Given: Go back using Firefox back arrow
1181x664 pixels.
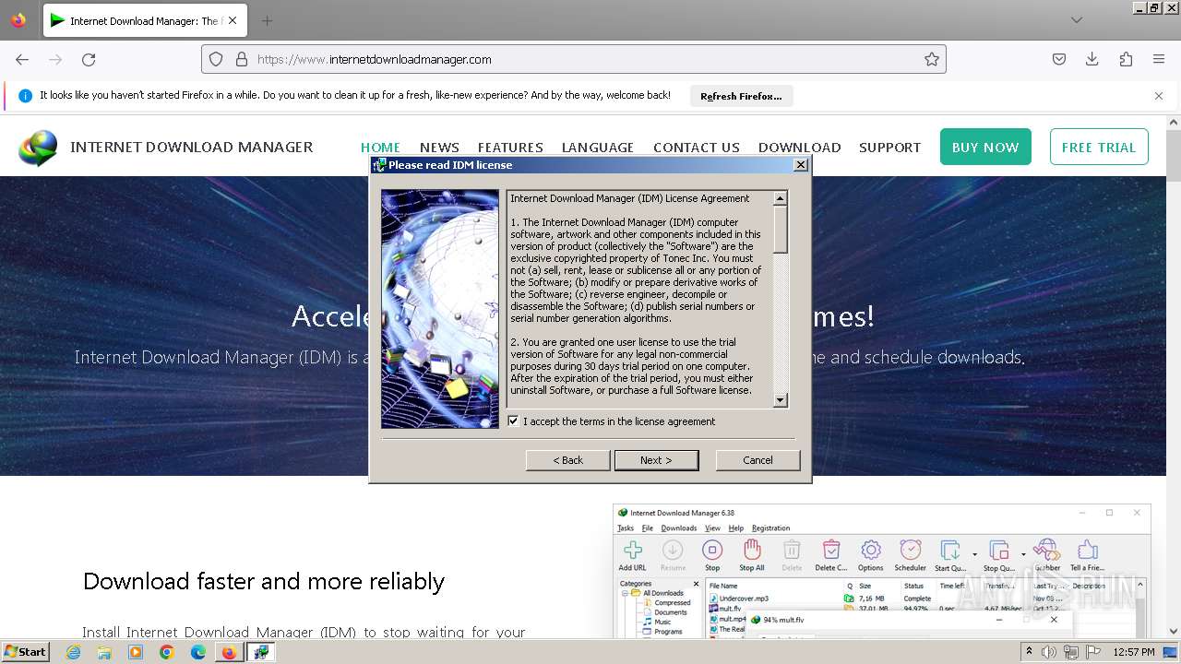Looking at the screenshot, I should [x=22, y=59].
